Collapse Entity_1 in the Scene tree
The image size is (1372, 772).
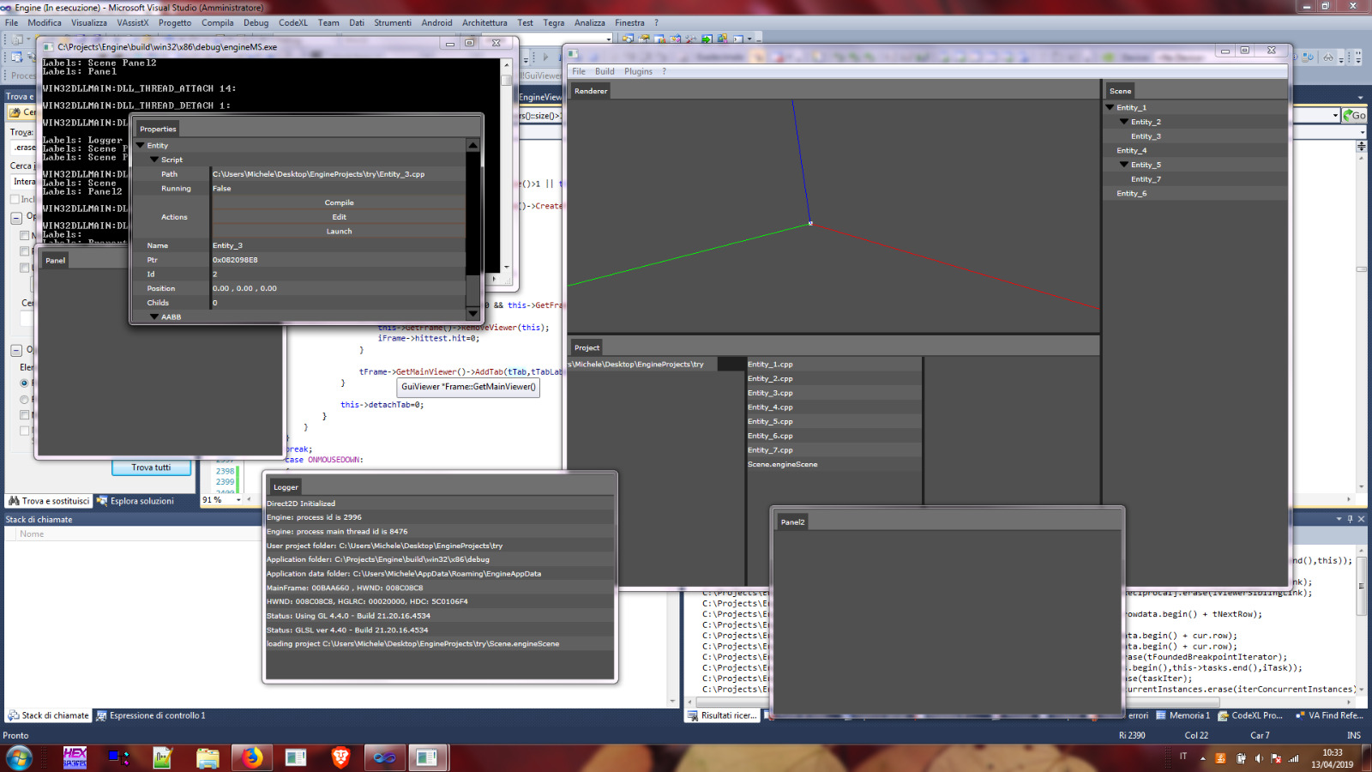pyautogui.click(x=1110, y=108)
